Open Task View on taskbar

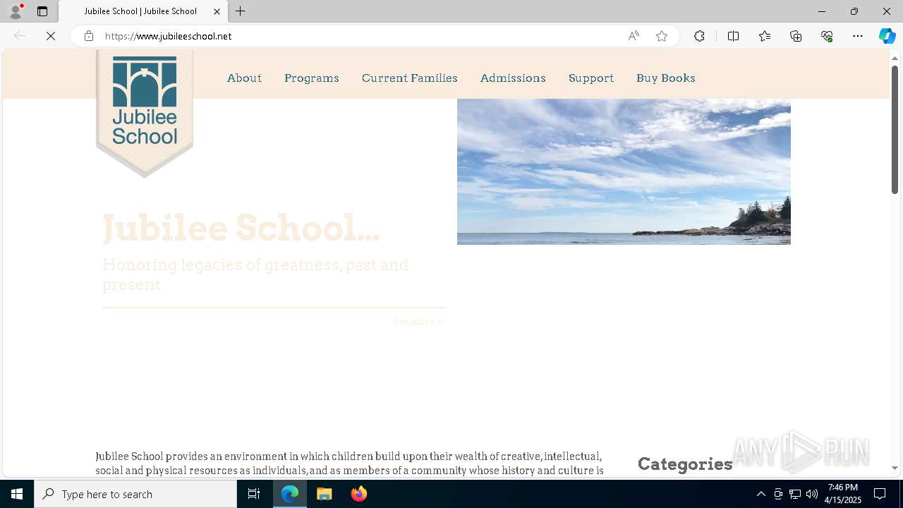point(254,494)
